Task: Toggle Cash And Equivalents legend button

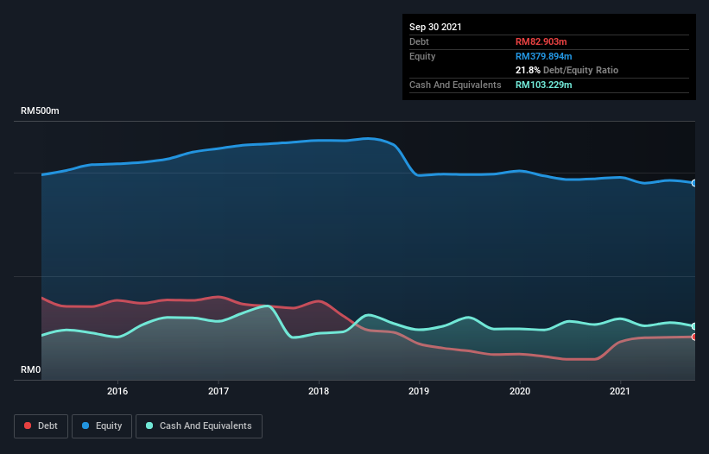Action: (x=199, y=426)
